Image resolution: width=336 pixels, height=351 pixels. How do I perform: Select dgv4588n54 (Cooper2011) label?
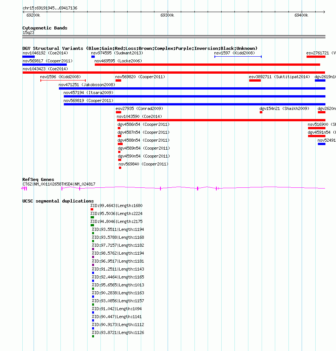143,140
